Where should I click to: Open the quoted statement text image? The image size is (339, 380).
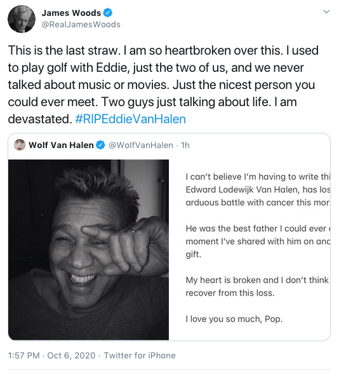click(249, 250)
